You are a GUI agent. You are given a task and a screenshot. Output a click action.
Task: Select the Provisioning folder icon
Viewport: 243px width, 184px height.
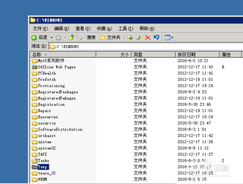[35, 85]
